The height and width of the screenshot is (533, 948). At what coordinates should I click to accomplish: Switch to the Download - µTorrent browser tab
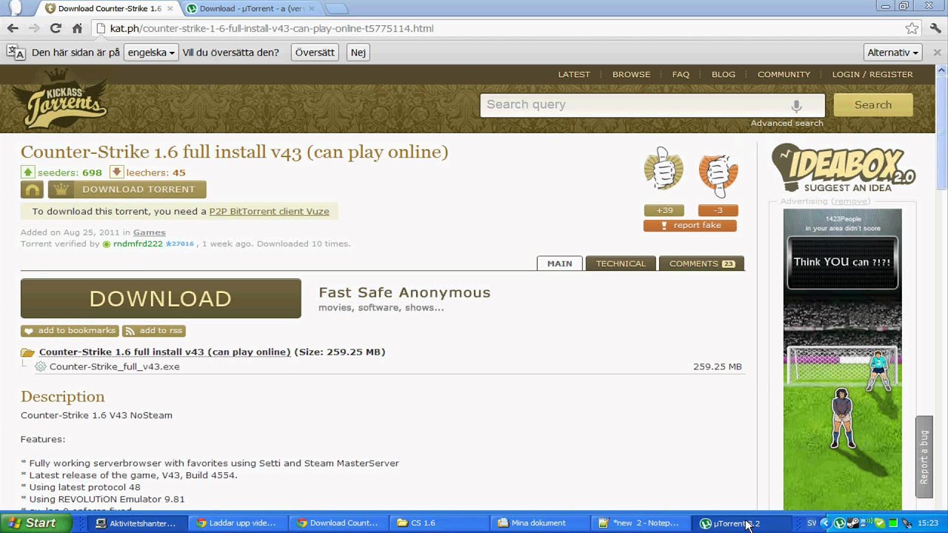click(x=250, y=9)
